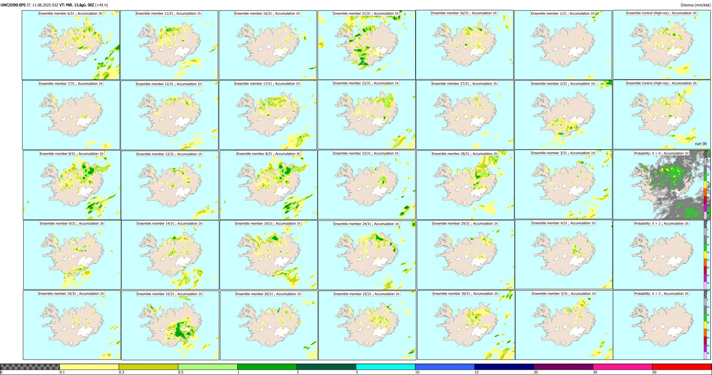Click the Ensemble member 1/31 map

click(x=563, y=45)
